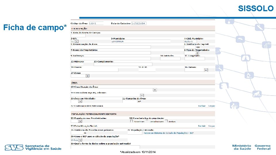Click Limpar beside Estratificação Social

coord(212,126)
